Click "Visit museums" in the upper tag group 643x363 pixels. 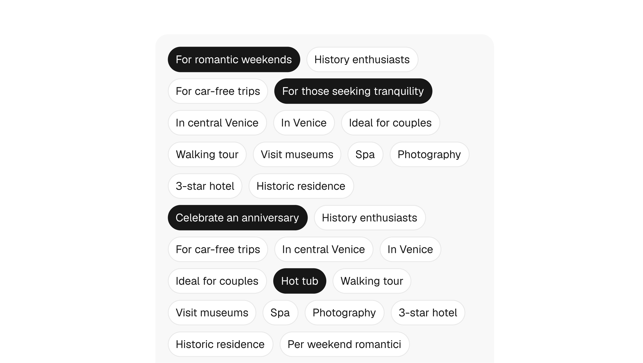tap(297, 154)
